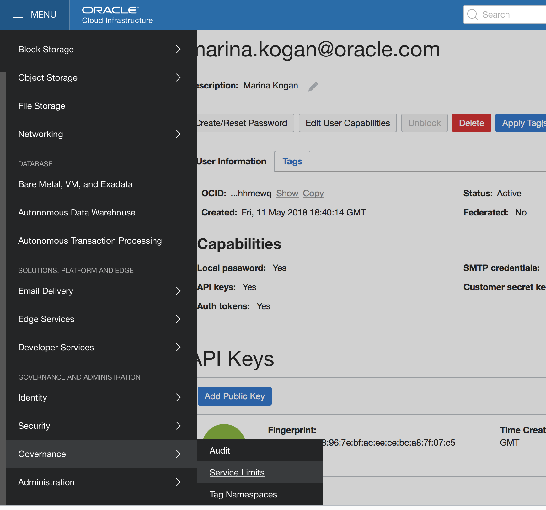546x510 pixels.
Task: Expand the Identity submenu arrow
Action: (x=178, y=397)
